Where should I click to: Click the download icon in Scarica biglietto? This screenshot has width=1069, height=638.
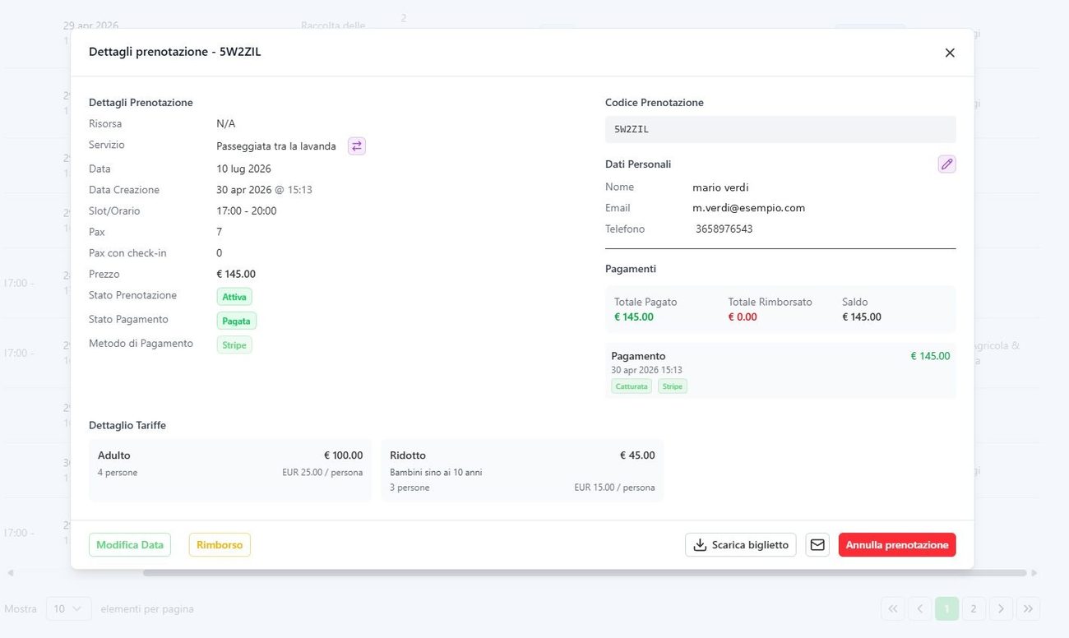pos(701,545)
